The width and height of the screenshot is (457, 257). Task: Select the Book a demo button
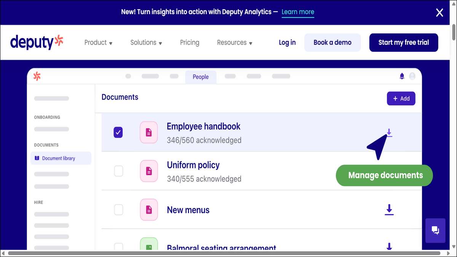point(332,43)
